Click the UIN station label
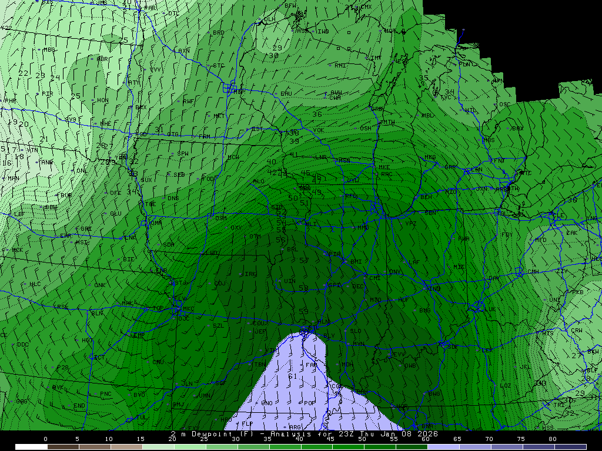 tap(290, 281)
